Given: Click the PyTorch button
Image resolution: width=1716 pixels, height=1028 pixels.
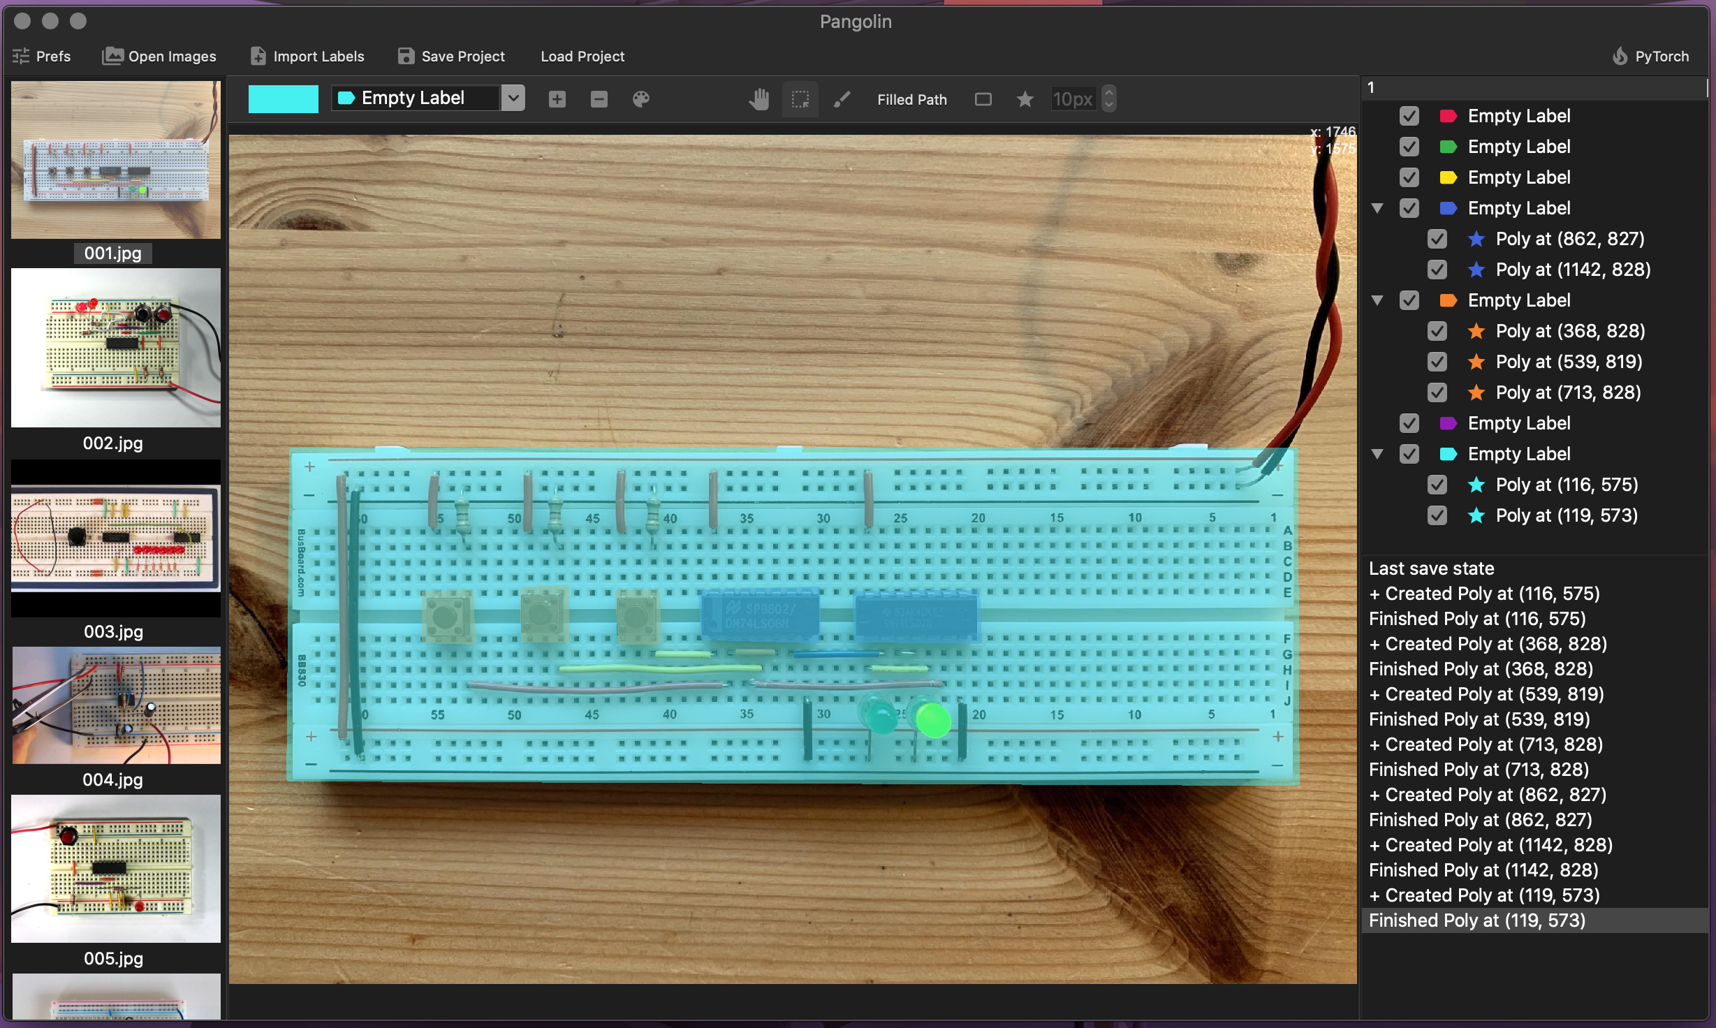Looking at the screenshot, I should click(x=1650, y=56).
